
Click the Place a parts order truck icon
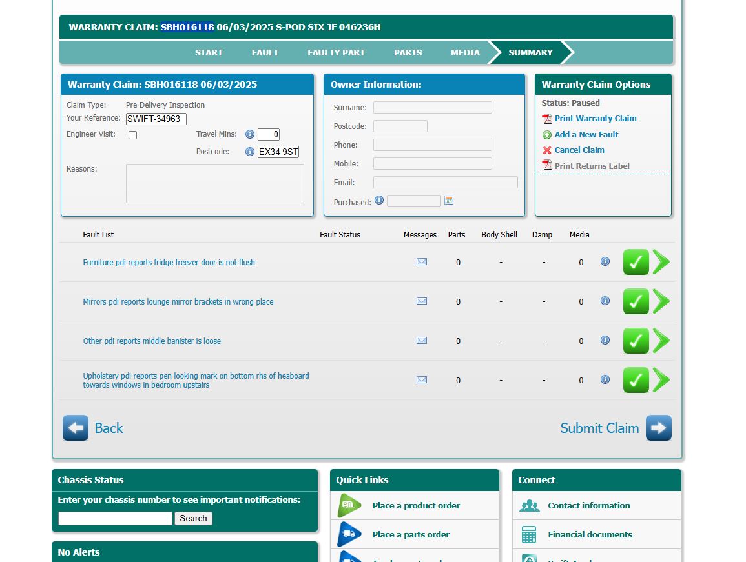[349, 534]
